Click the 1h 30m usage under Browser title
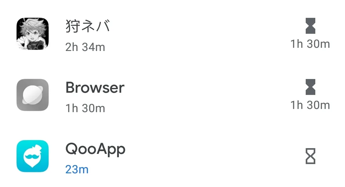This screenshot has width=345, height=187. click(85, 108)
